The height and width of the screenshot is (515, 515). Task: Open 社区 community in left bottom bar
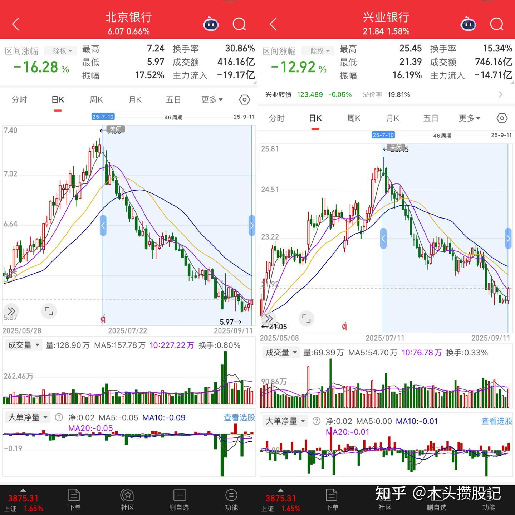(127, 500)
